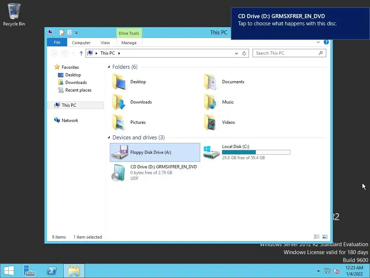
Task: Select the CD Drive (D:) disc icon
Action: [x=119, y=173]
